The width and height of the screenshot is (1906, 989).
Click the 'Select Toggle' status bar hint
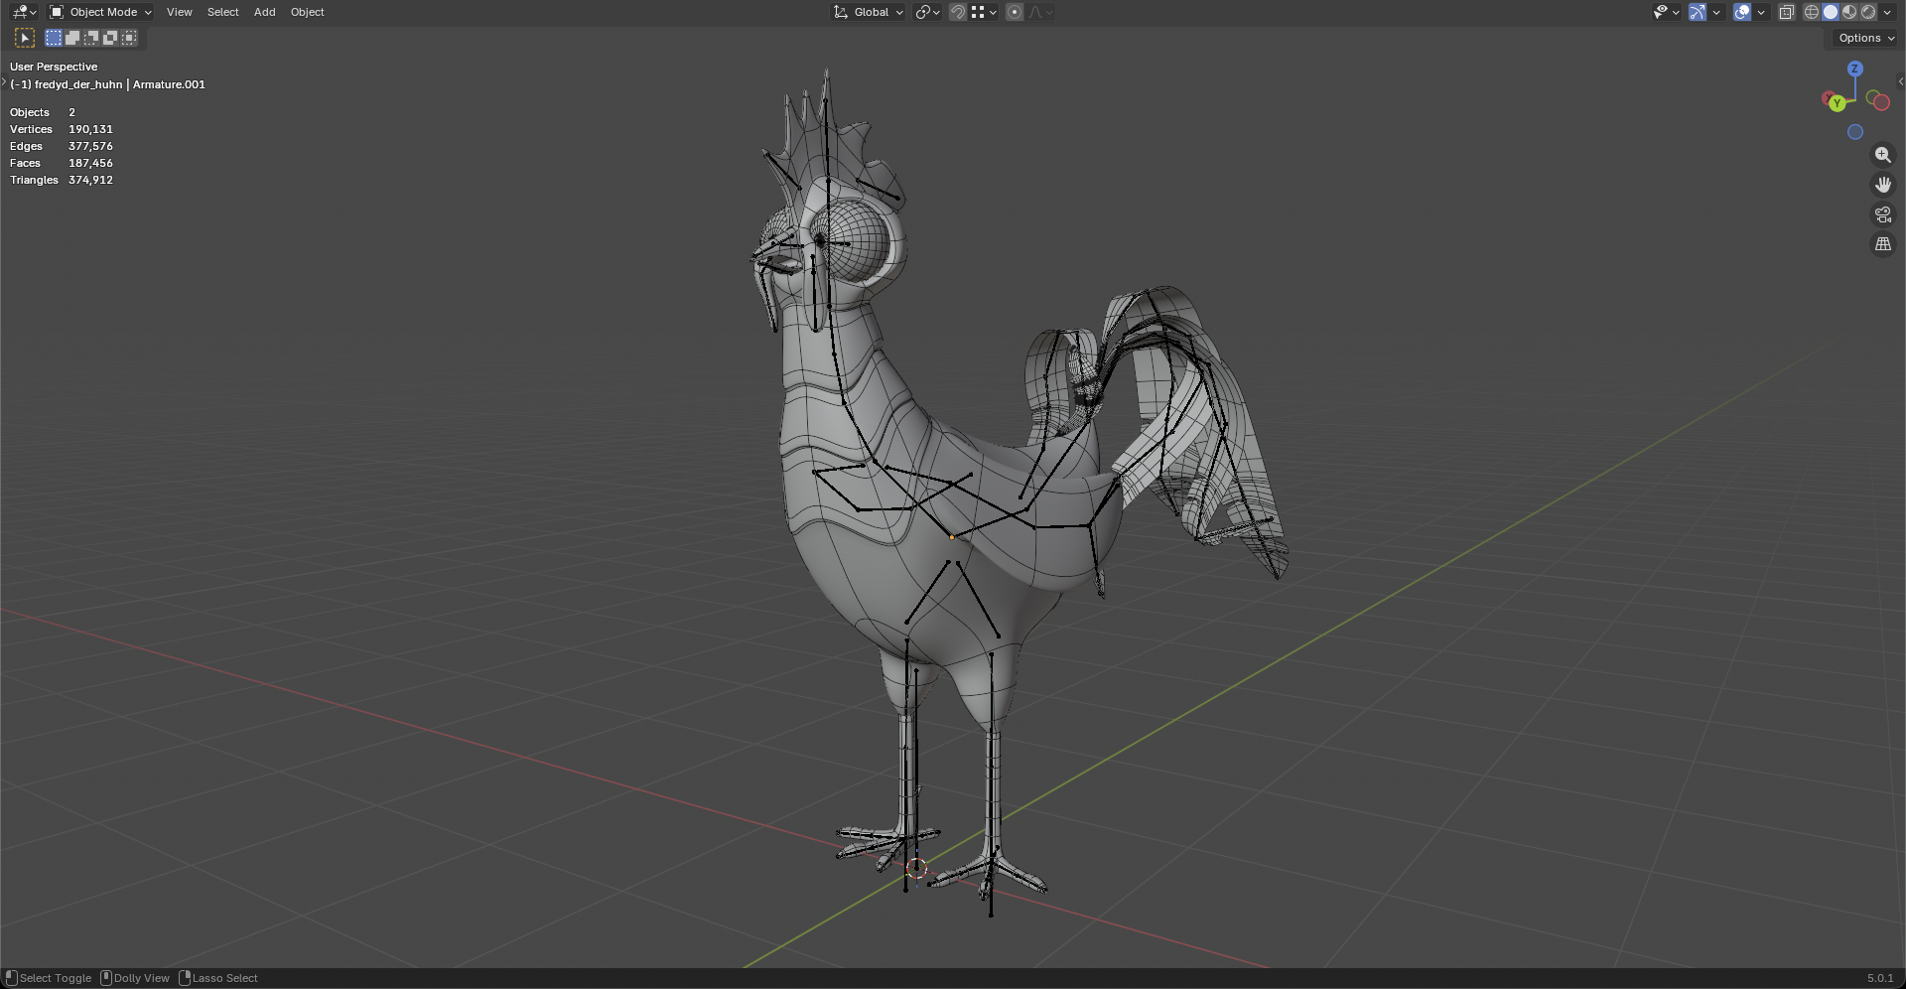coord(56,978)
